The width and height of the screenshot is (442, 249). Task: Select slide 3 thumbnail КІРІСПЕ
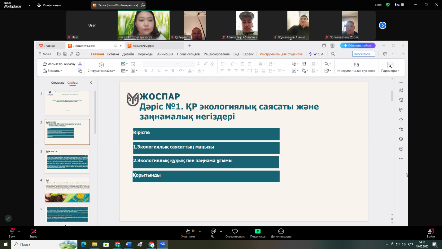(x=67, y=161)
